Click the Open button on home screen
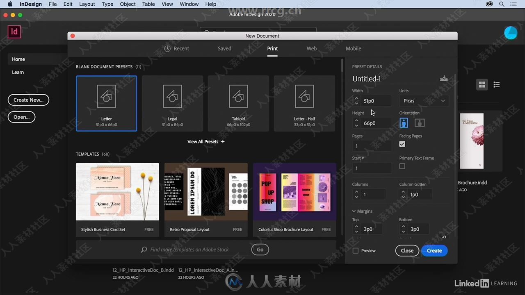Viewport: 525px width, 295px height. click(x=21, y=117)
